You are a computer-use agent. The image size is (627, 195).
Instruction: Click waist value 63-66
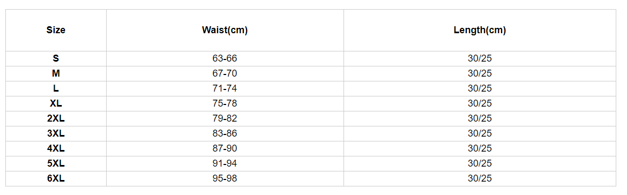click(225, 59)
